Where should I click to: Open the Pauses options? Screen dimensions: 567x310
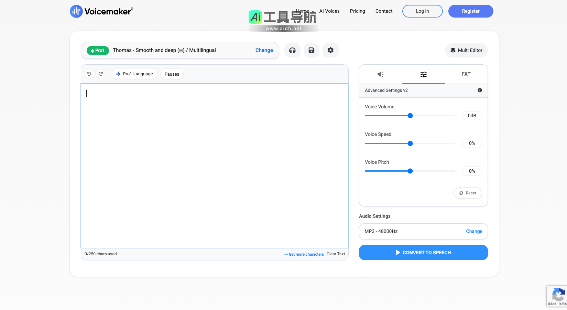(172, 74)
